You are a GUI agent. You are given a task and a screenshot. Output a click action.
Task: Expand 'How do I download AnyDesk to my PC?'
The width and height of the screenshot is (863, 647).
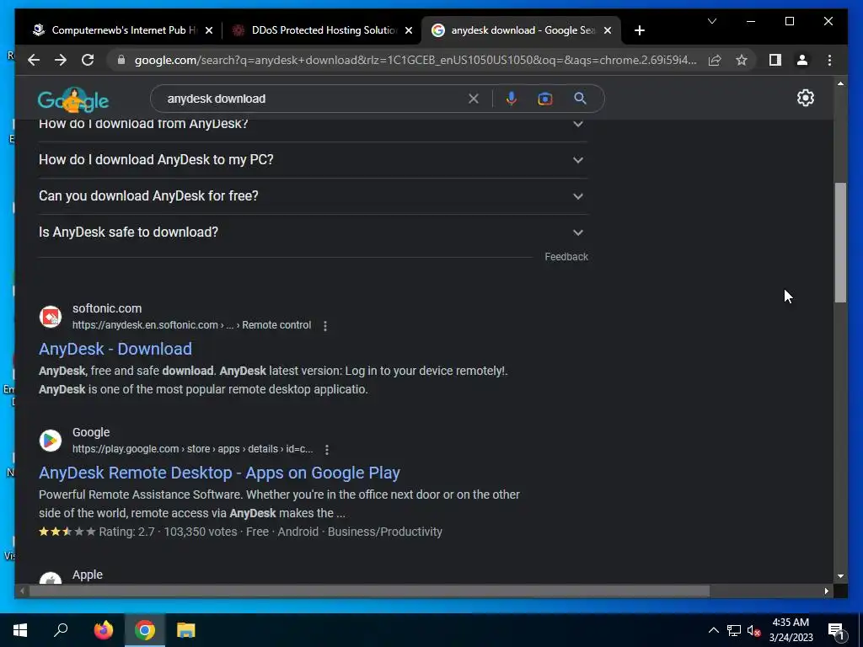tap(313, 159)
